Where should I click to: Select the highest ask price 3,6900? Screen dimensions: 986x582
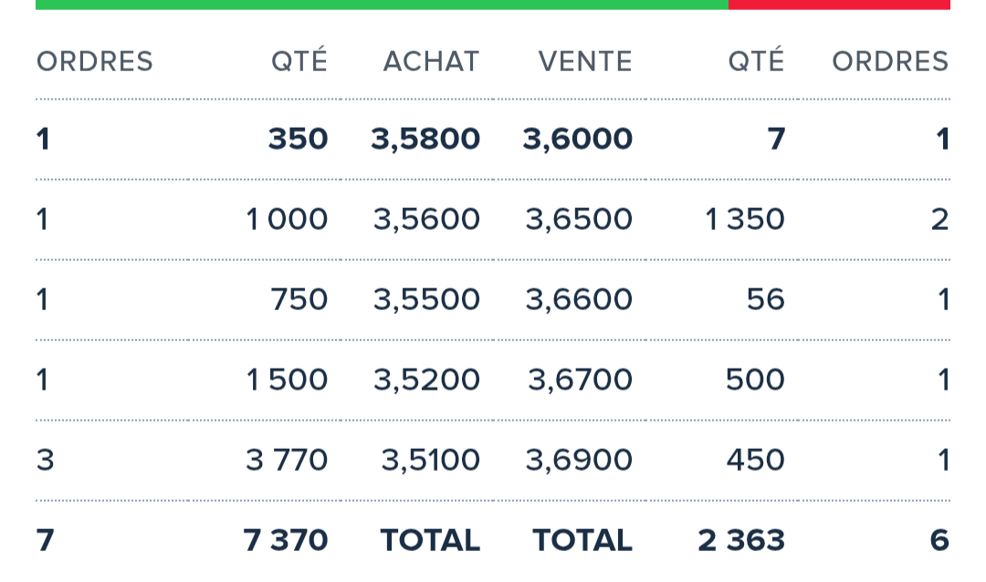(577, 460)
